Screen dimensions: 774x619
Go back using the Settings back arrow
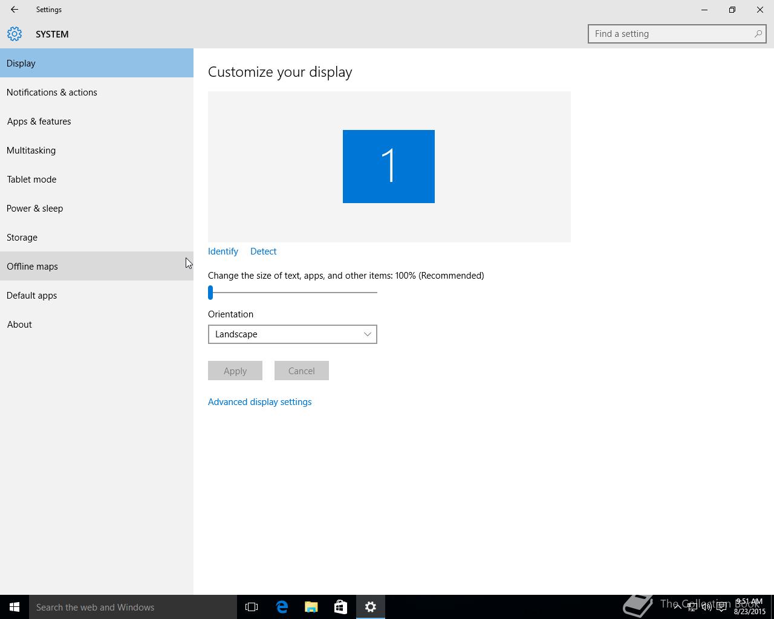tap(14, 10)
